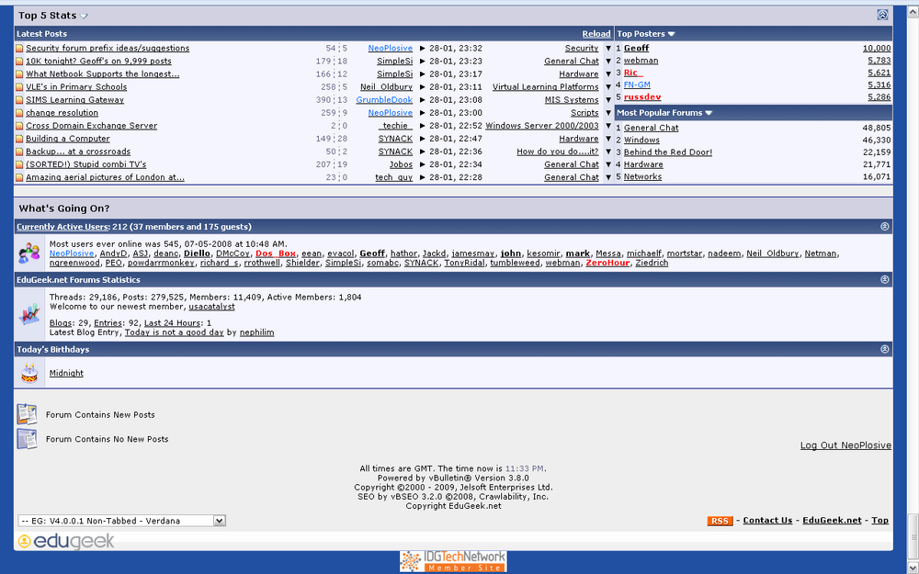Click folder icon beside Building a Computer

coord(19,139)
